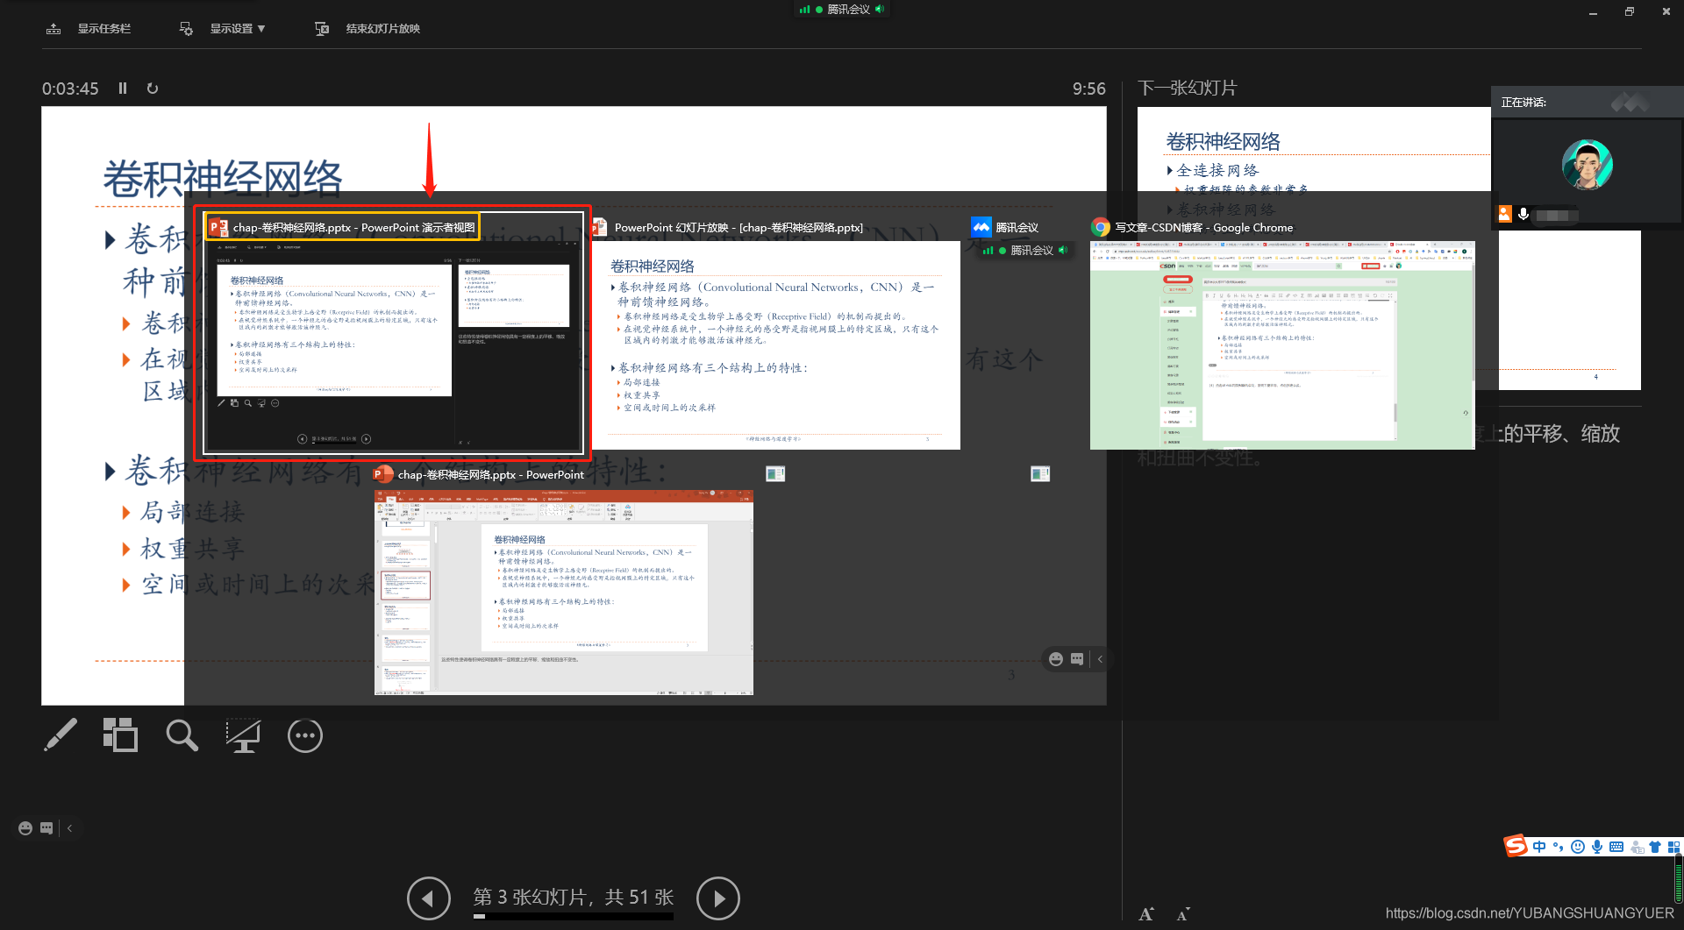Viewport: 1684px width, 930px height.
Task: Open the see all slides grid view
Action: coord(120,735)
